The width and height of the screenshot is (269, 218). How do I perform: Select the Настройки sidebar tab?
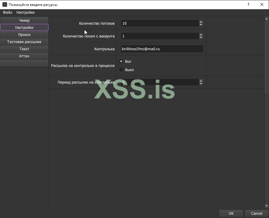pyautogui.click(x=24, y=27)
